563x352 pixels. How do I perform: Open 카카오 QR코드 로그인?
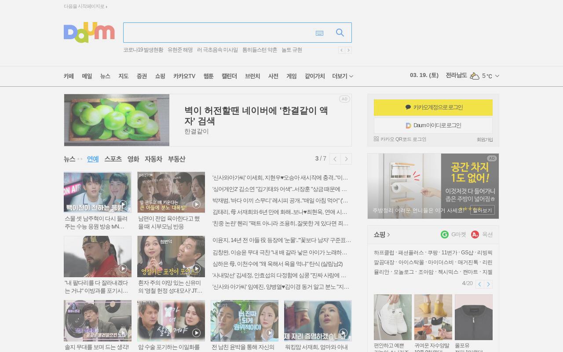click(400, 139)
